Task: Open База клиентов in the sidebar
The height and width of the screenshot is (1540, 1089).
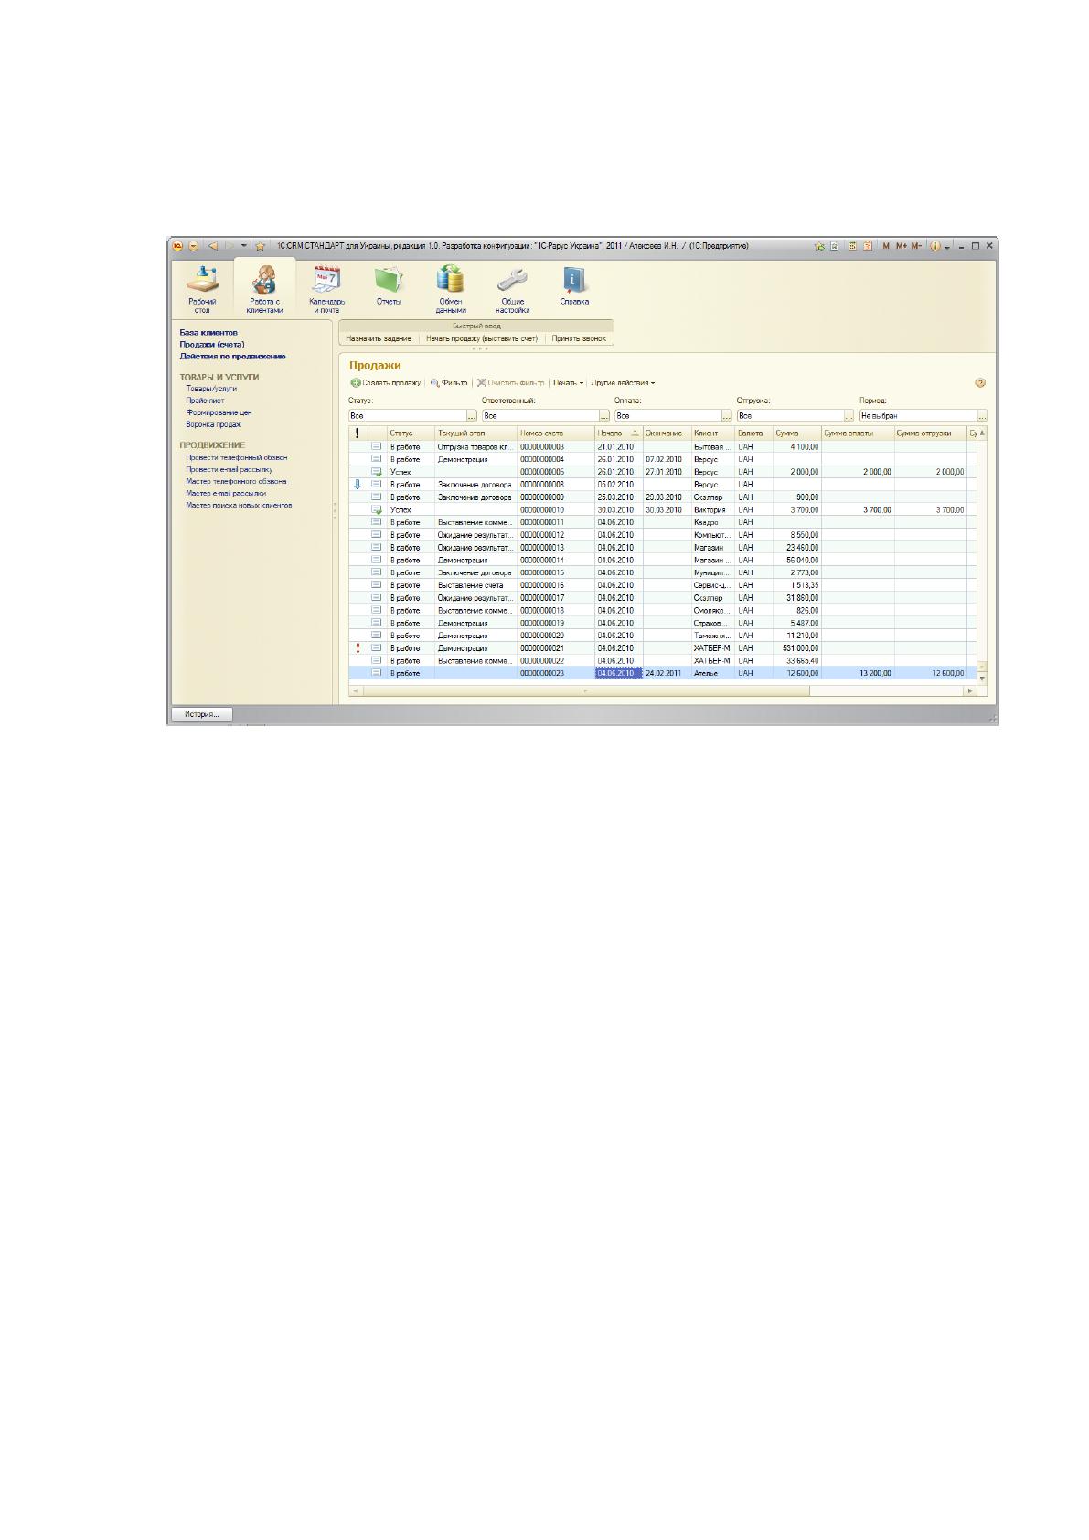Action: (208, 332)
